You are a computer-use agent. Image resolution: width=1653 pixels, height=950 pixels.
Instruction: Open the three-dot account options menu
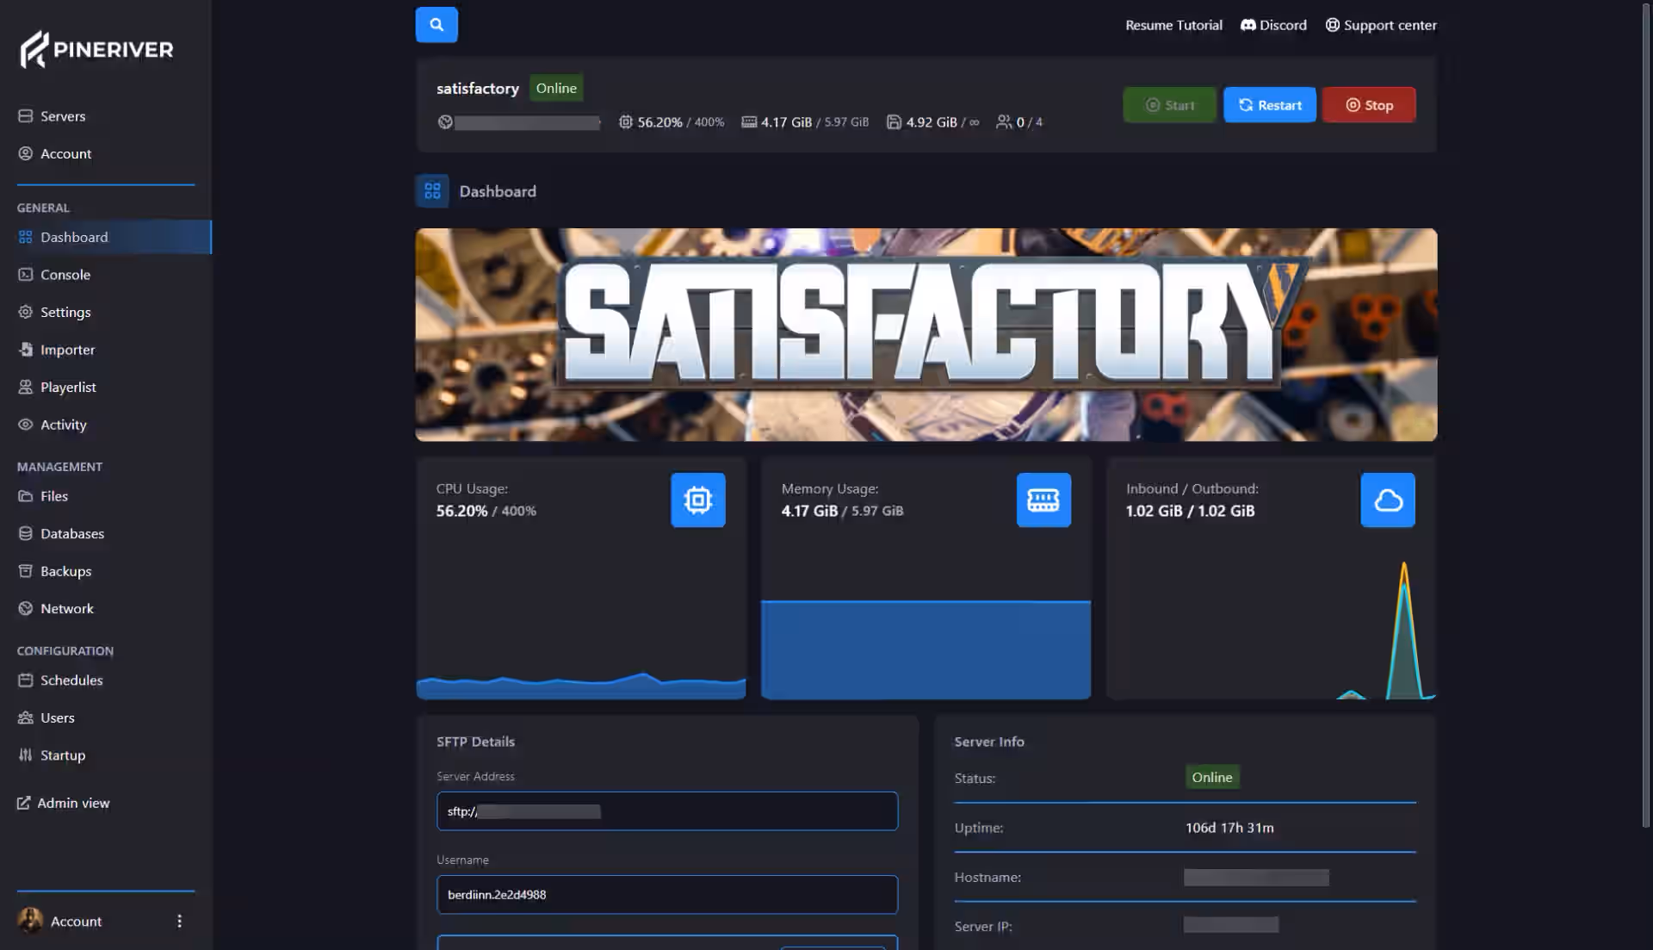(x=179, y=921)
